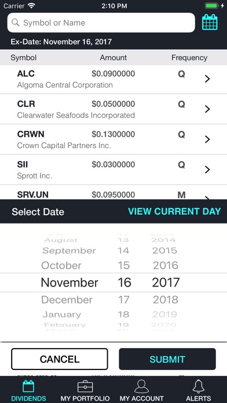The width and height of the screenshot is (227, 403).
Task: Click the Symbol or Name search field
Action: click(x=101, y=23)
